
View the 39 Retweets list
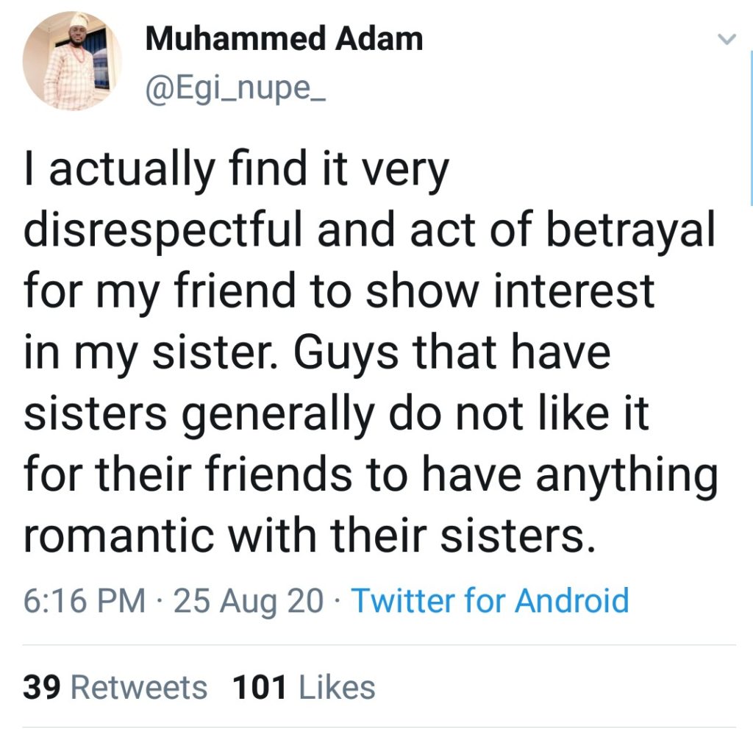115,688
